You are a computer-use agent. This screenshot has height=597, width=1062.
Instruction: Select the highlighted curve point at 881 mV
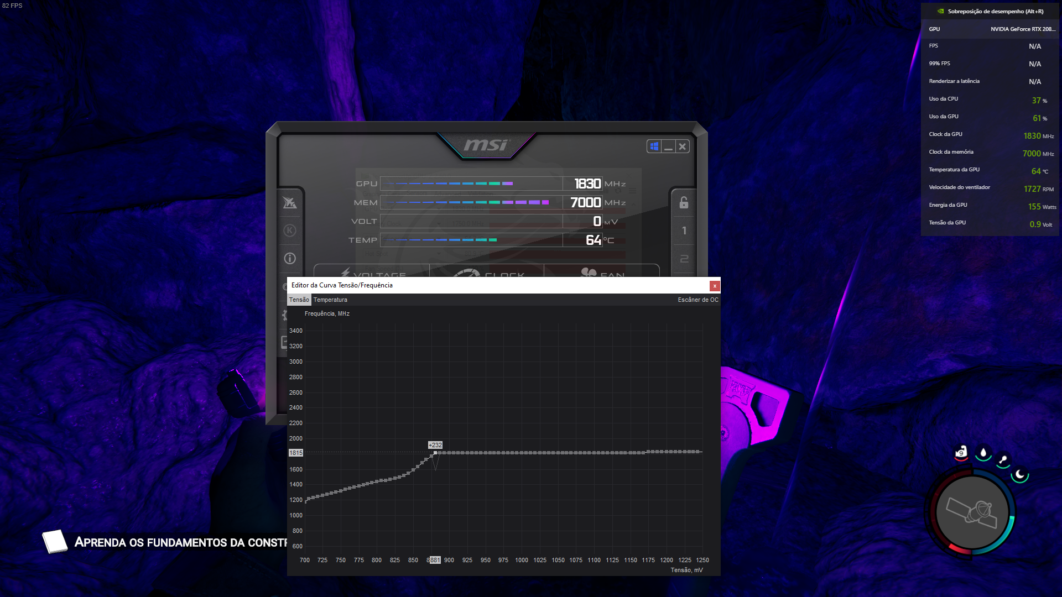point(435,453)
